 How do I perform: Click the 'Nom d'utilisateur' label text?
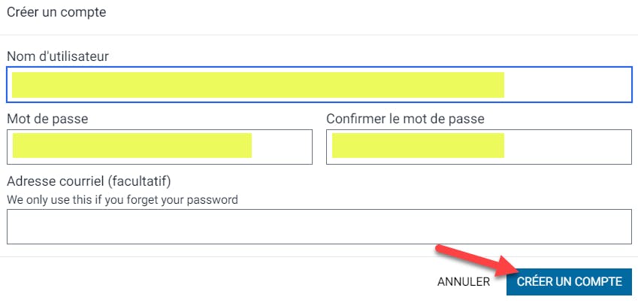57,56
